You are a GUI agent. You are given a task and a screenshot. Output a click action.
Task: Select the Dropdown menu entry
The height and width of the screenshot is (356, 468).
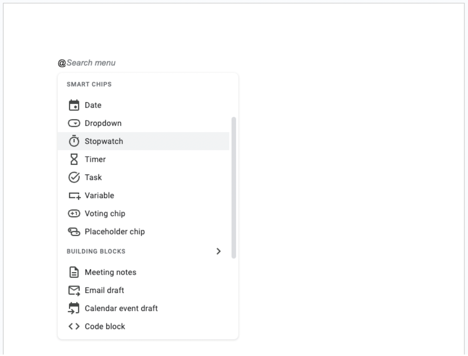103,123
